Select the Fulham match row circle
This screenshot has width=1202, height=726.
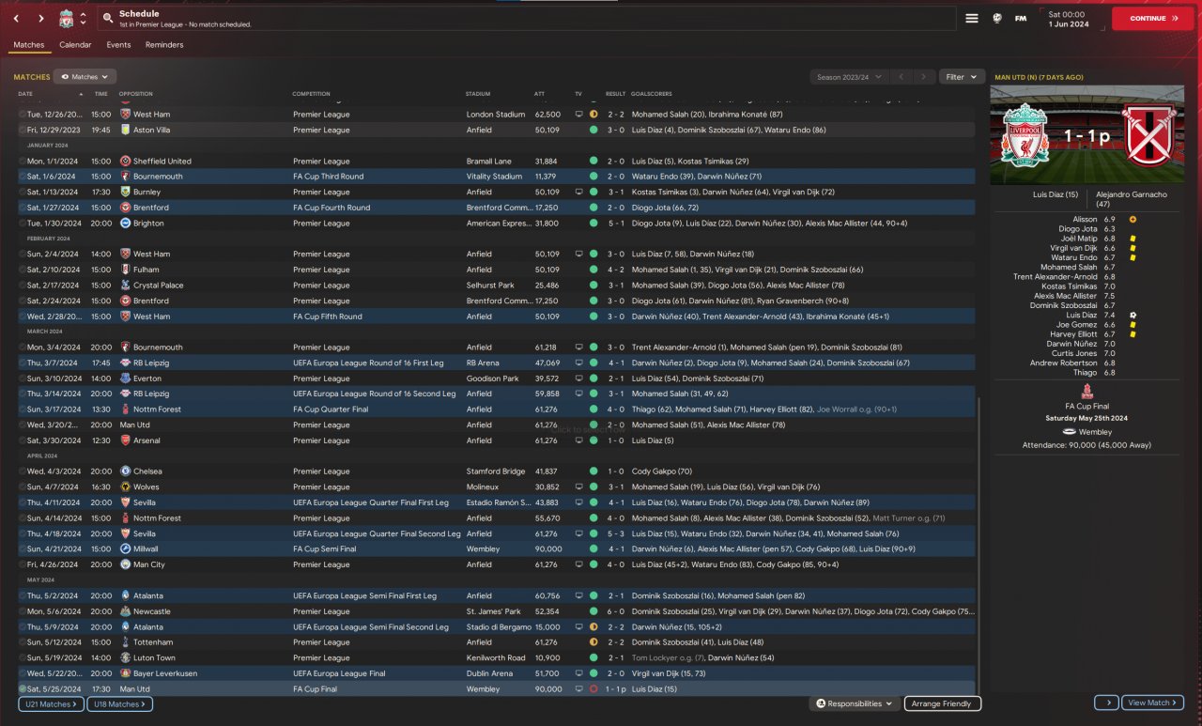click(x=23, y=270)
